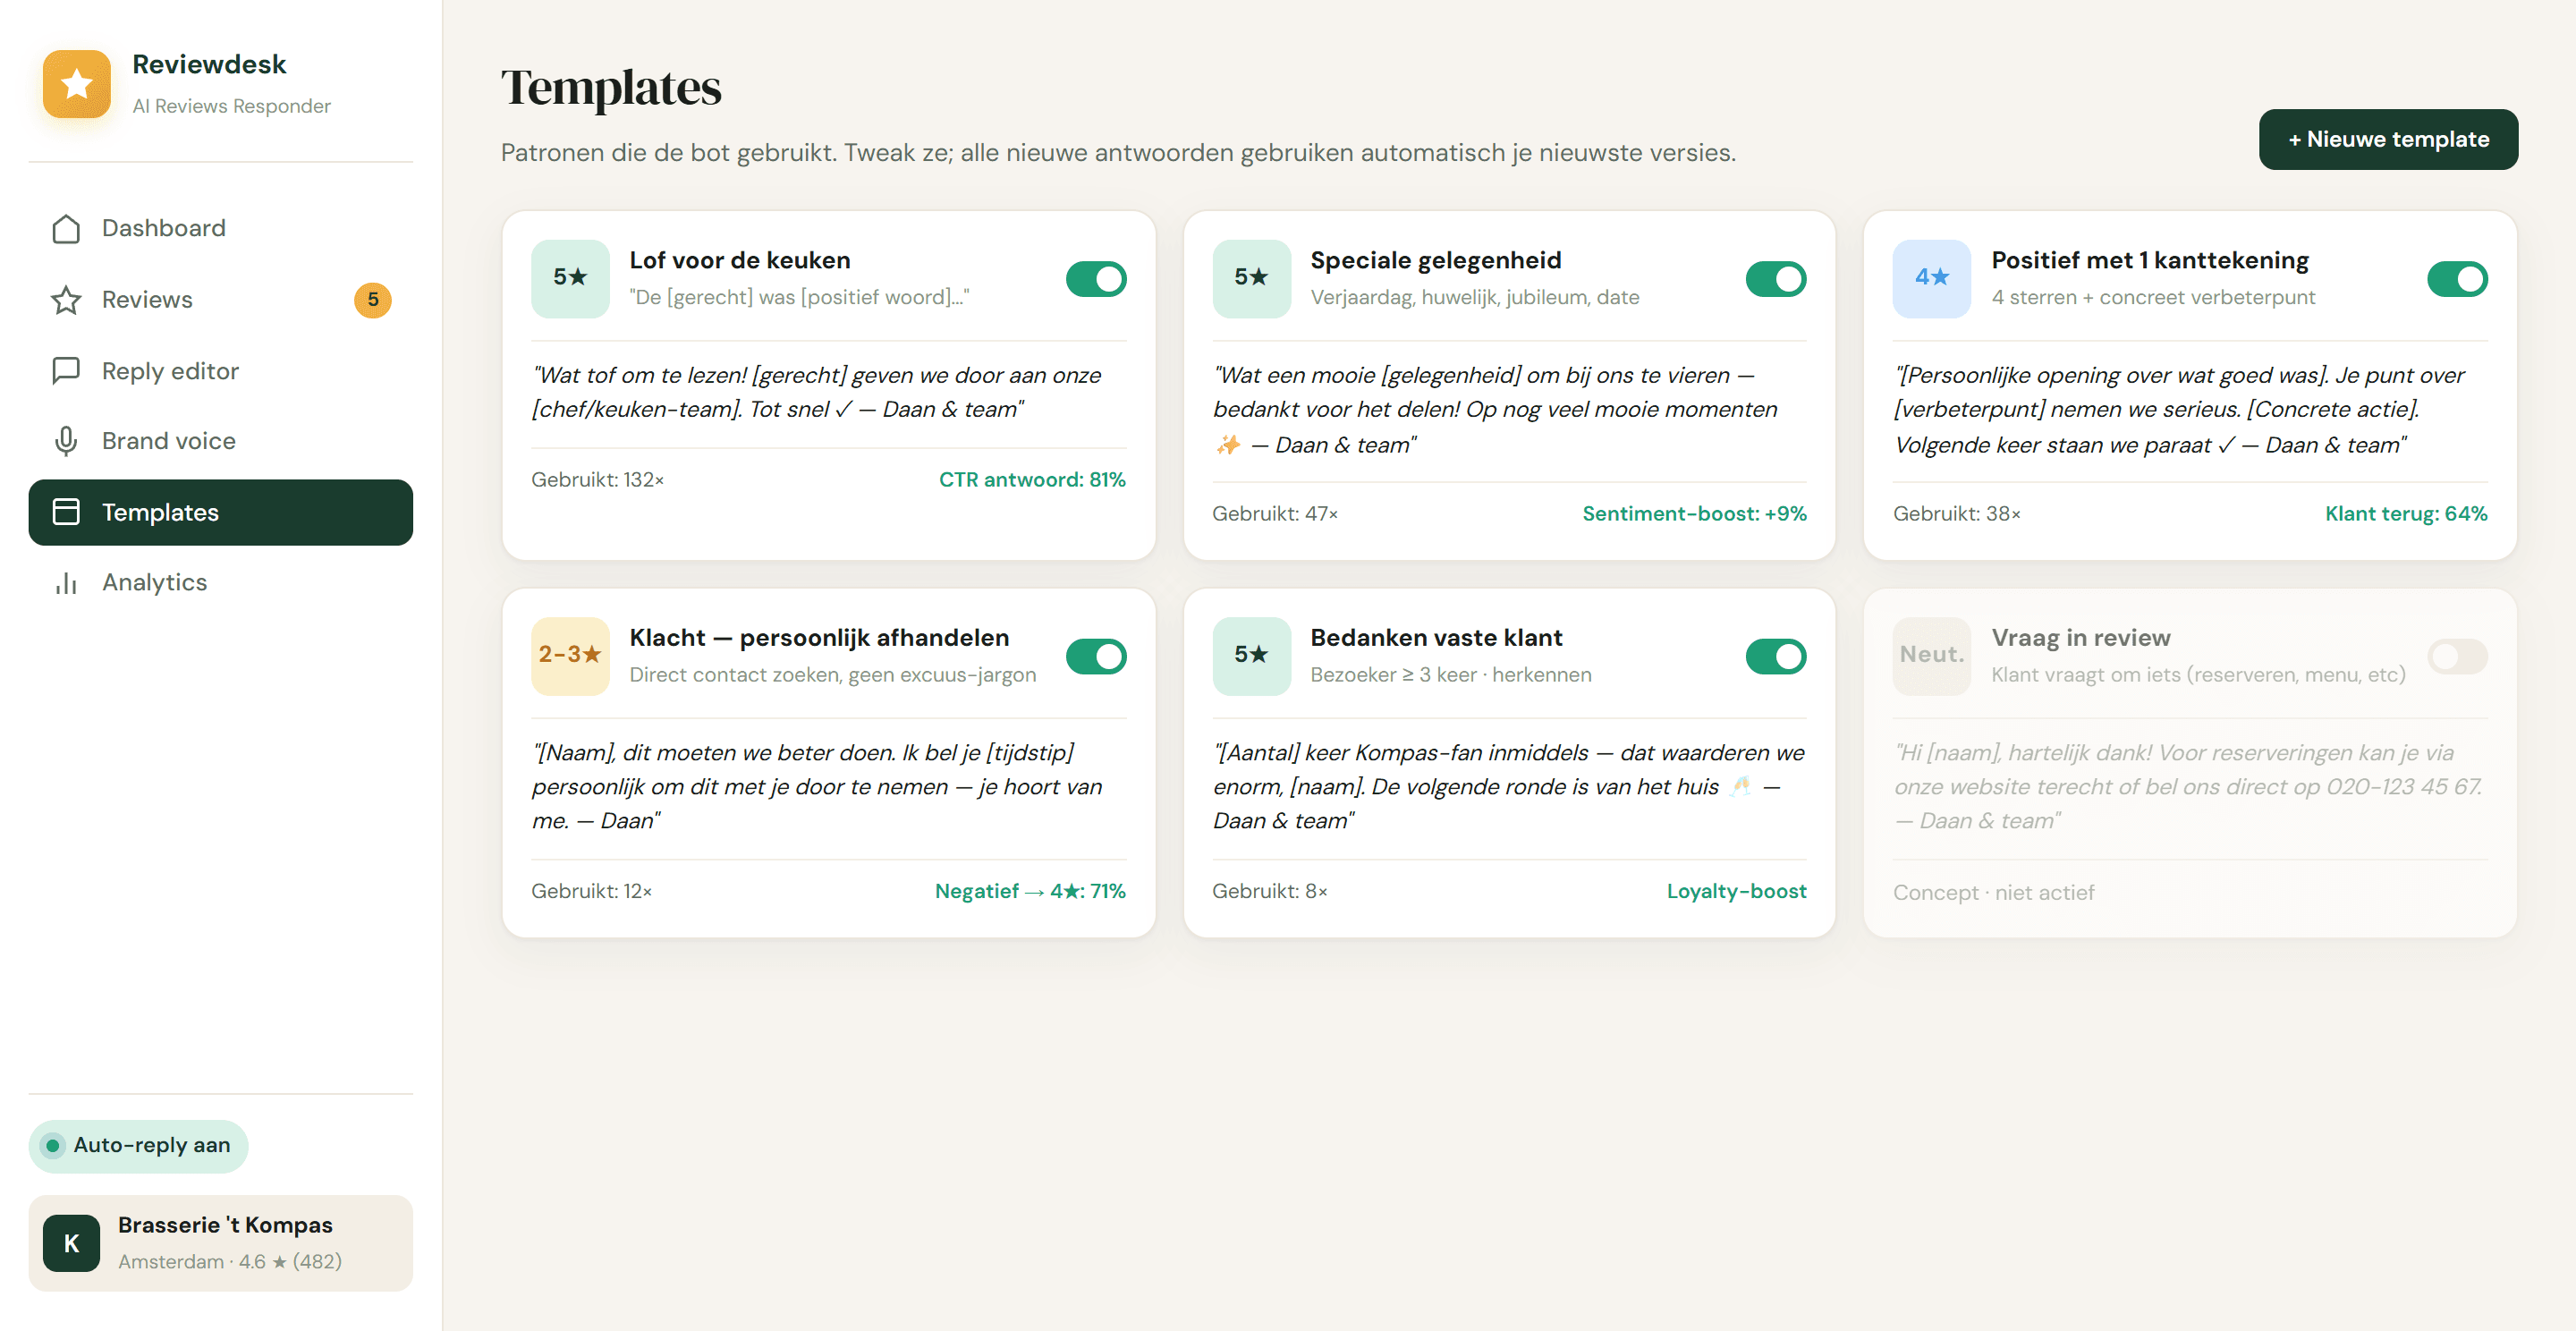Image resolution: width=2576 pixels, height=1331 pixels.
Task: Click the Positief met 1 kanttekening title
Action: (2150, 261)
